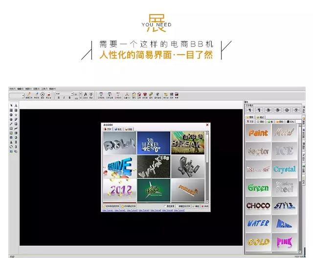Click down arrow of style presets scrollbar
Screen dimensions: 313x258
(300, 252)
